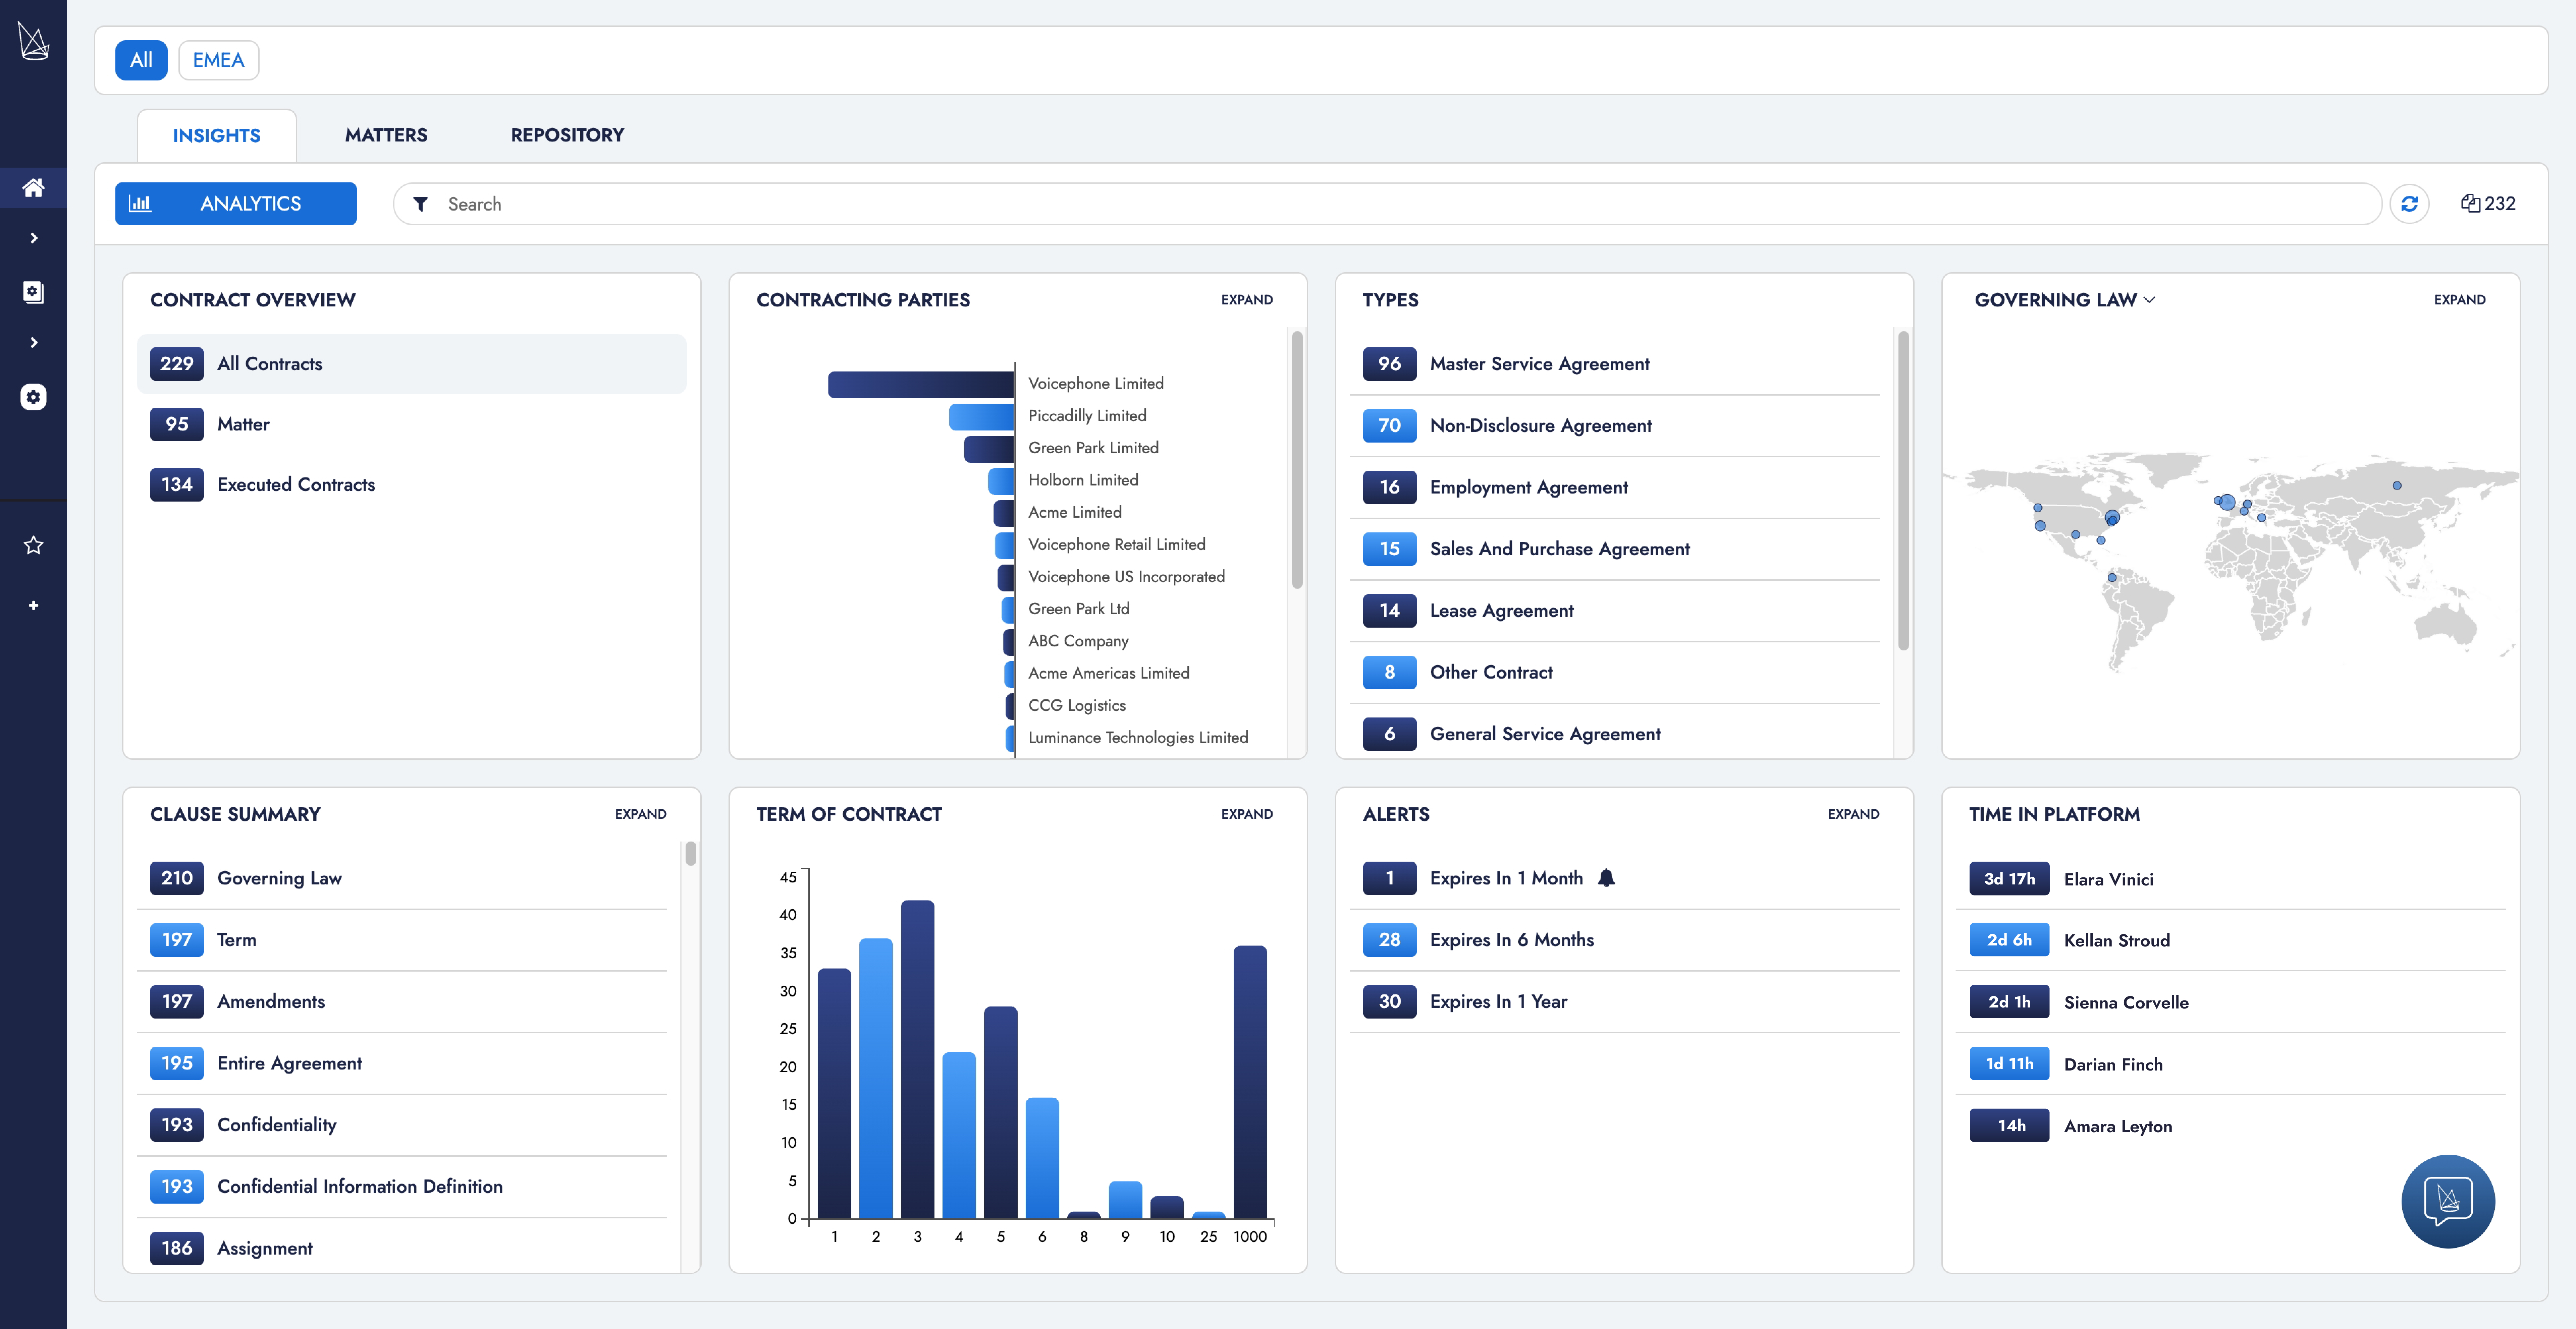
Task: Click the plus icon in sidebar
Action: pyautogui.click(x=33, y=605)
